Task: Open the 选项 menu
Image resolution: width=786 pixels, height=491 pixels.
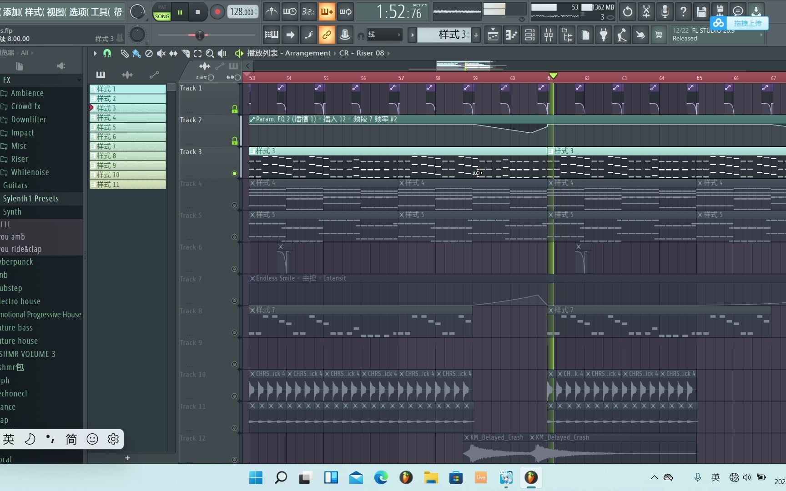Action: 79,12
